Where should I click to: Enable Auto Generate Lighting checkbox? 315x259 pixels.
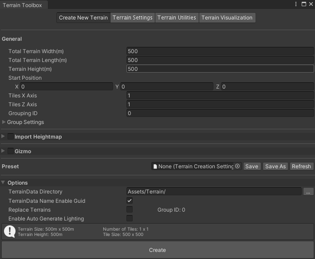pos(130,218)
